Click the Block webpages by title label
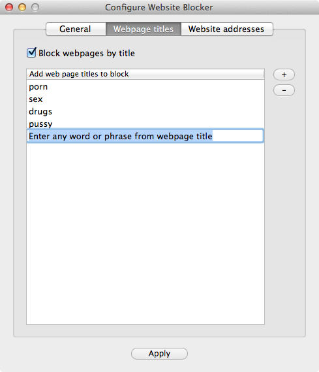Viewport: 319px width, 372px height. (x=87, y=53)
